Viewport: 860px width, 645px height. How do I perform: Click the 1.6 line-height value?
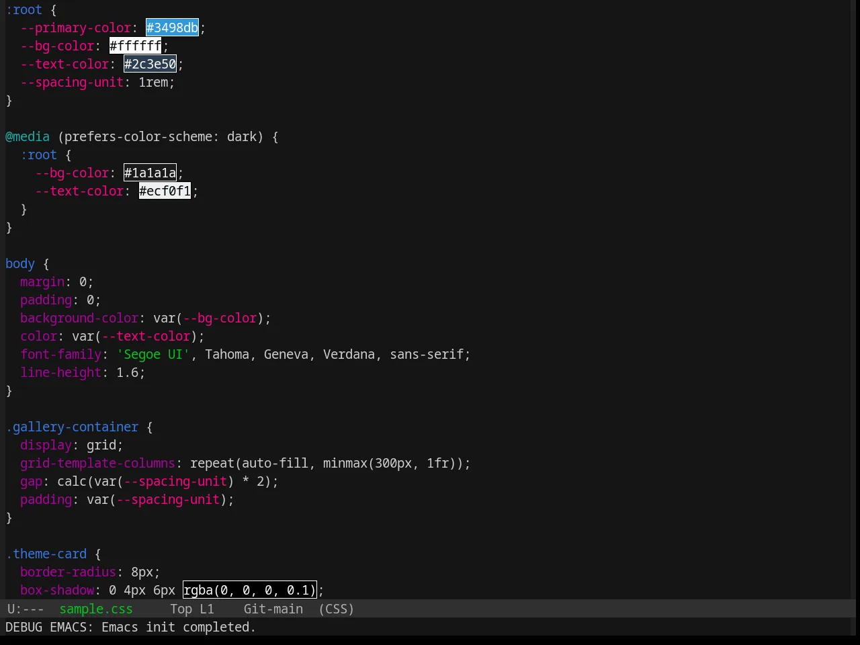pyautogui.click(x=128, y=372)
